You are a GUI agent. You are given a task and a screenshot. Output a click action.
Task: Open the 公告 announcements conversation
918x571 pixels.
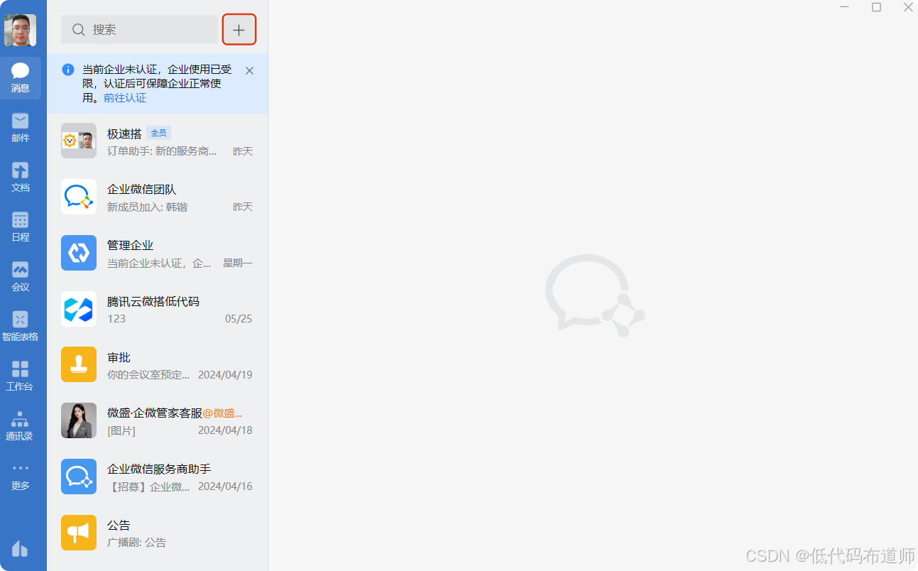157,533
